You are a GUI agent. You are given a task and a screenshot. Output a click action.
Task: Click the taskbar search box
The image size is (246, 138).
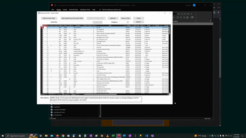coord(22,136)
